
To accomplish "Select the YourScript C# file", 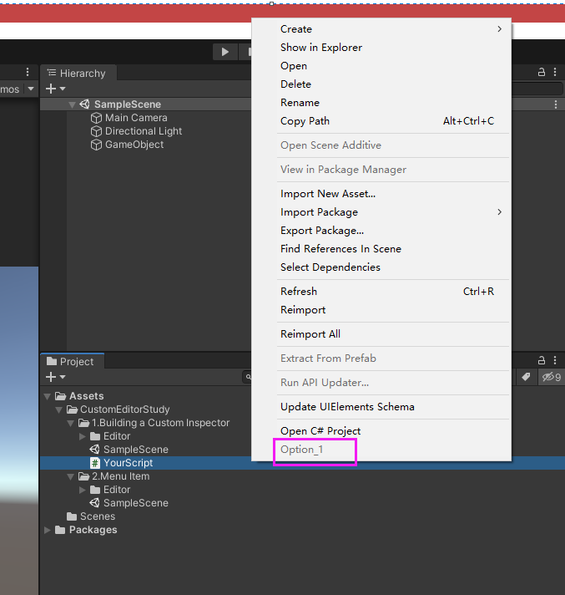I will coord(128,463).
